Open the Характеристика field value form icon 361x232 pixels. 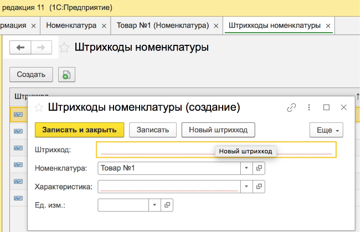tap(259, 187)
